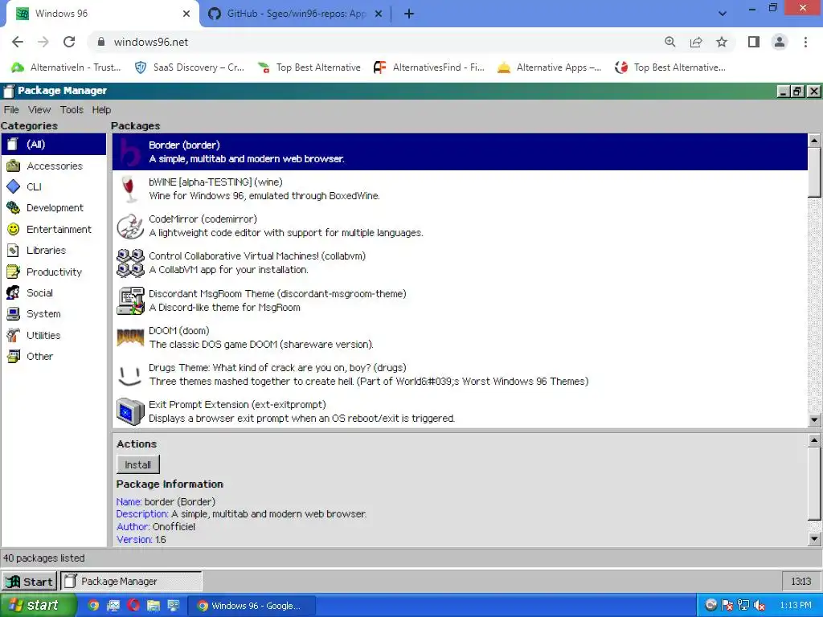Bookmark this page with the star icon
823x617 pixels.
(x=722, y=42)
